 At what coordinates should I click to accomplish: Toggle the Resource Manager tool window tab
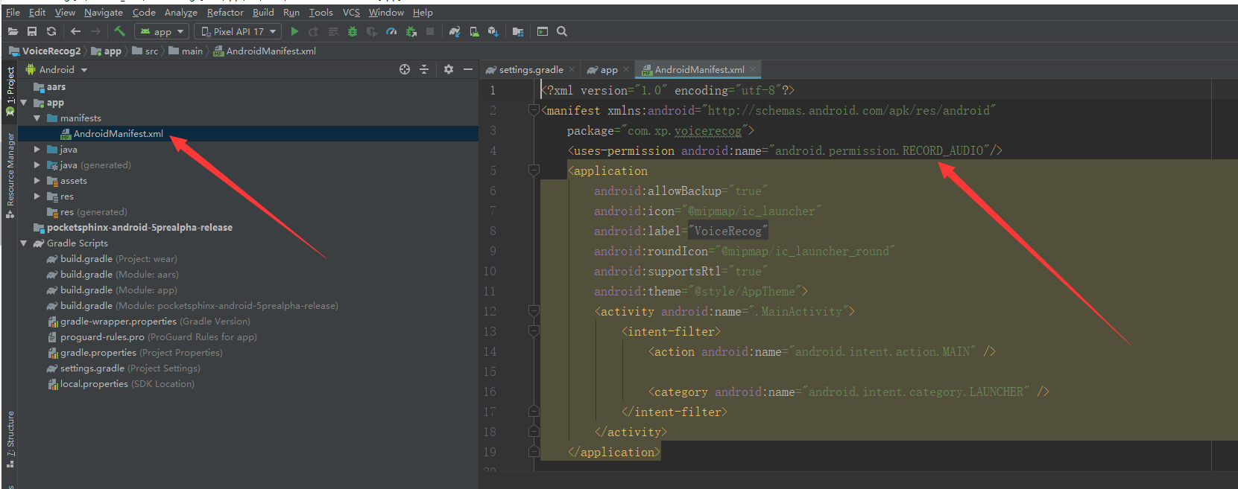click(x=10, y=175)
